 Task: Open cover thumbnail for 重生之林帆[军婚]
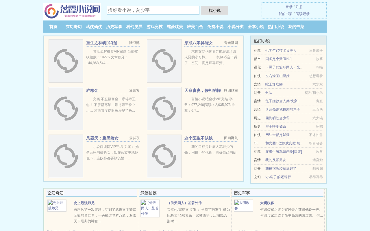[66, 61]
